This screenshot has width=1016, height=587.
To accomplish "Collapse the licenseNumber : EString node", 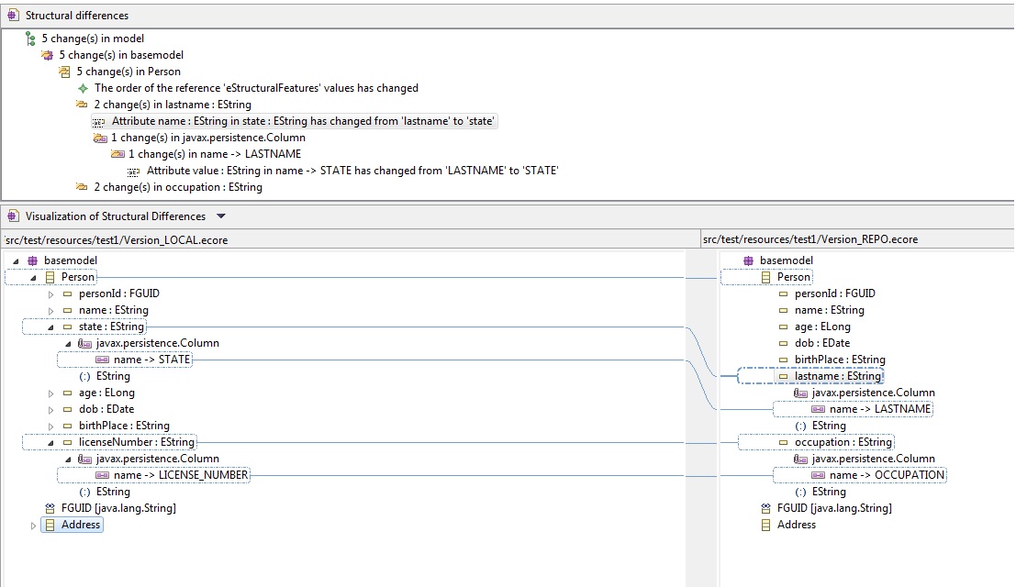I will pos(51,442).
